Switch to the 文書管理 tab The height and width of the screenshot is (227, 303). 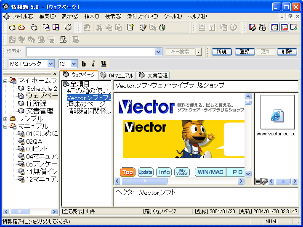[x=153, y=75]
